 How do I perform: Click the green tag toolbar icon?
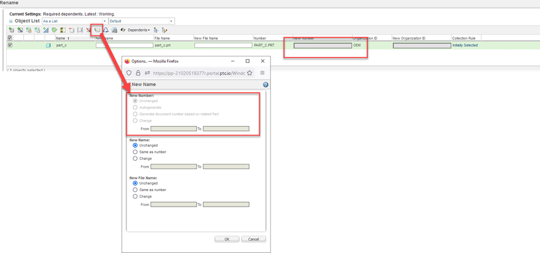(x=54, y=30)
